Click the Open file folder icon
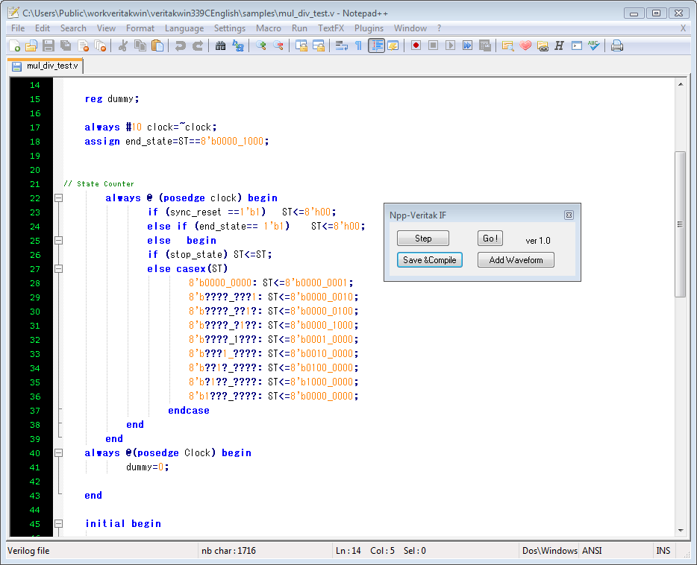697x565 pixels. [31, 45]
